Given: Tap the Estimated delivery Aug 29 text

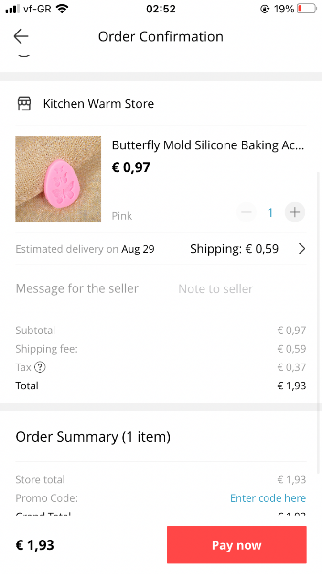Looking at the screenshot, I should click(85, 249).
